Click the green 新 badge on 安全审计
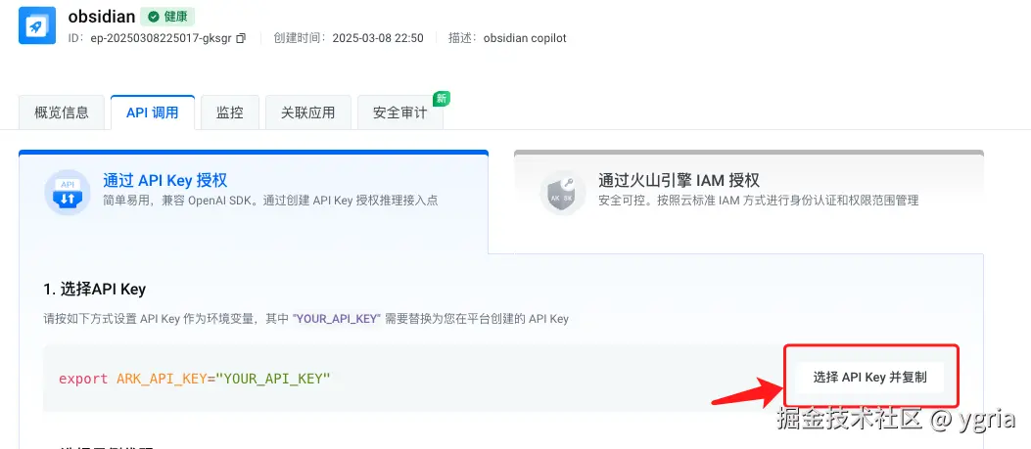The image size is (1031, 449). [x=442, y=99]
